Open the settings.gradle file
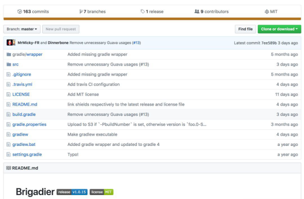Screen dimensions: 304x199 pyautogui.click(x=27, y=154)
